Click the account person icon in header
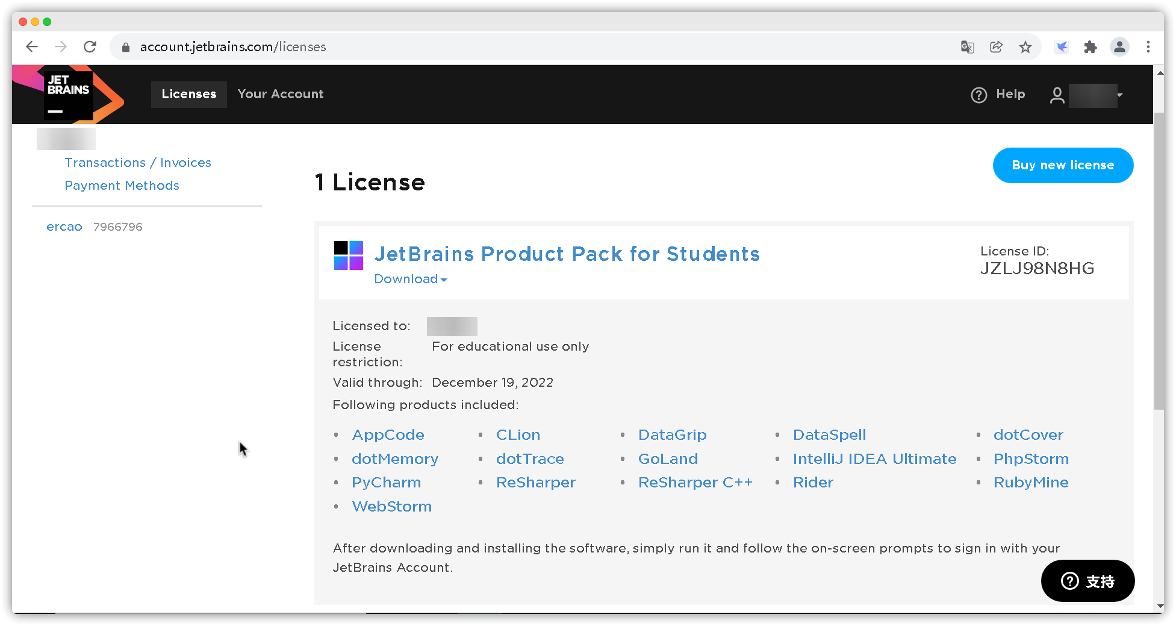 pyautogui.click(x=1057, y=95)
